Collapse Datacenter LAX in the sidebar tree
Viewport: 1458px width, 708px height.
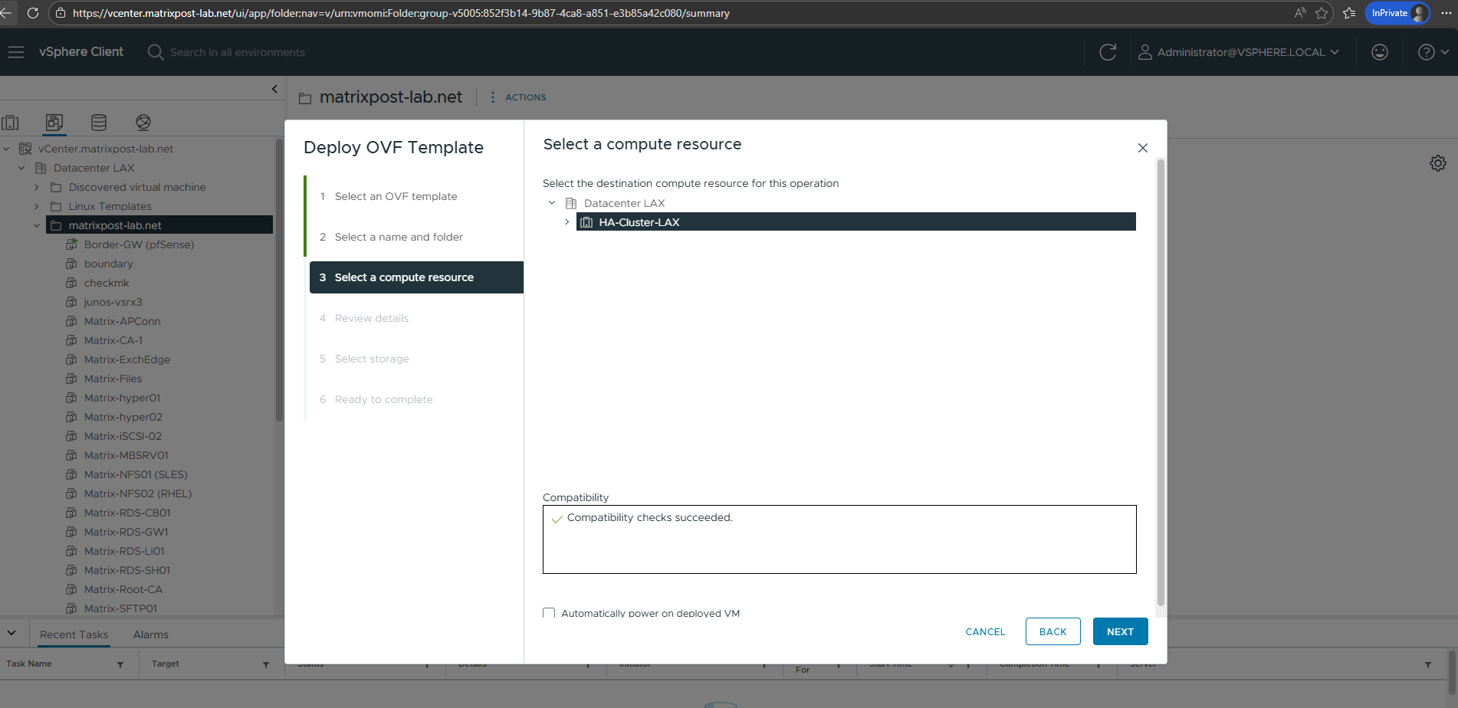point(21,168)
